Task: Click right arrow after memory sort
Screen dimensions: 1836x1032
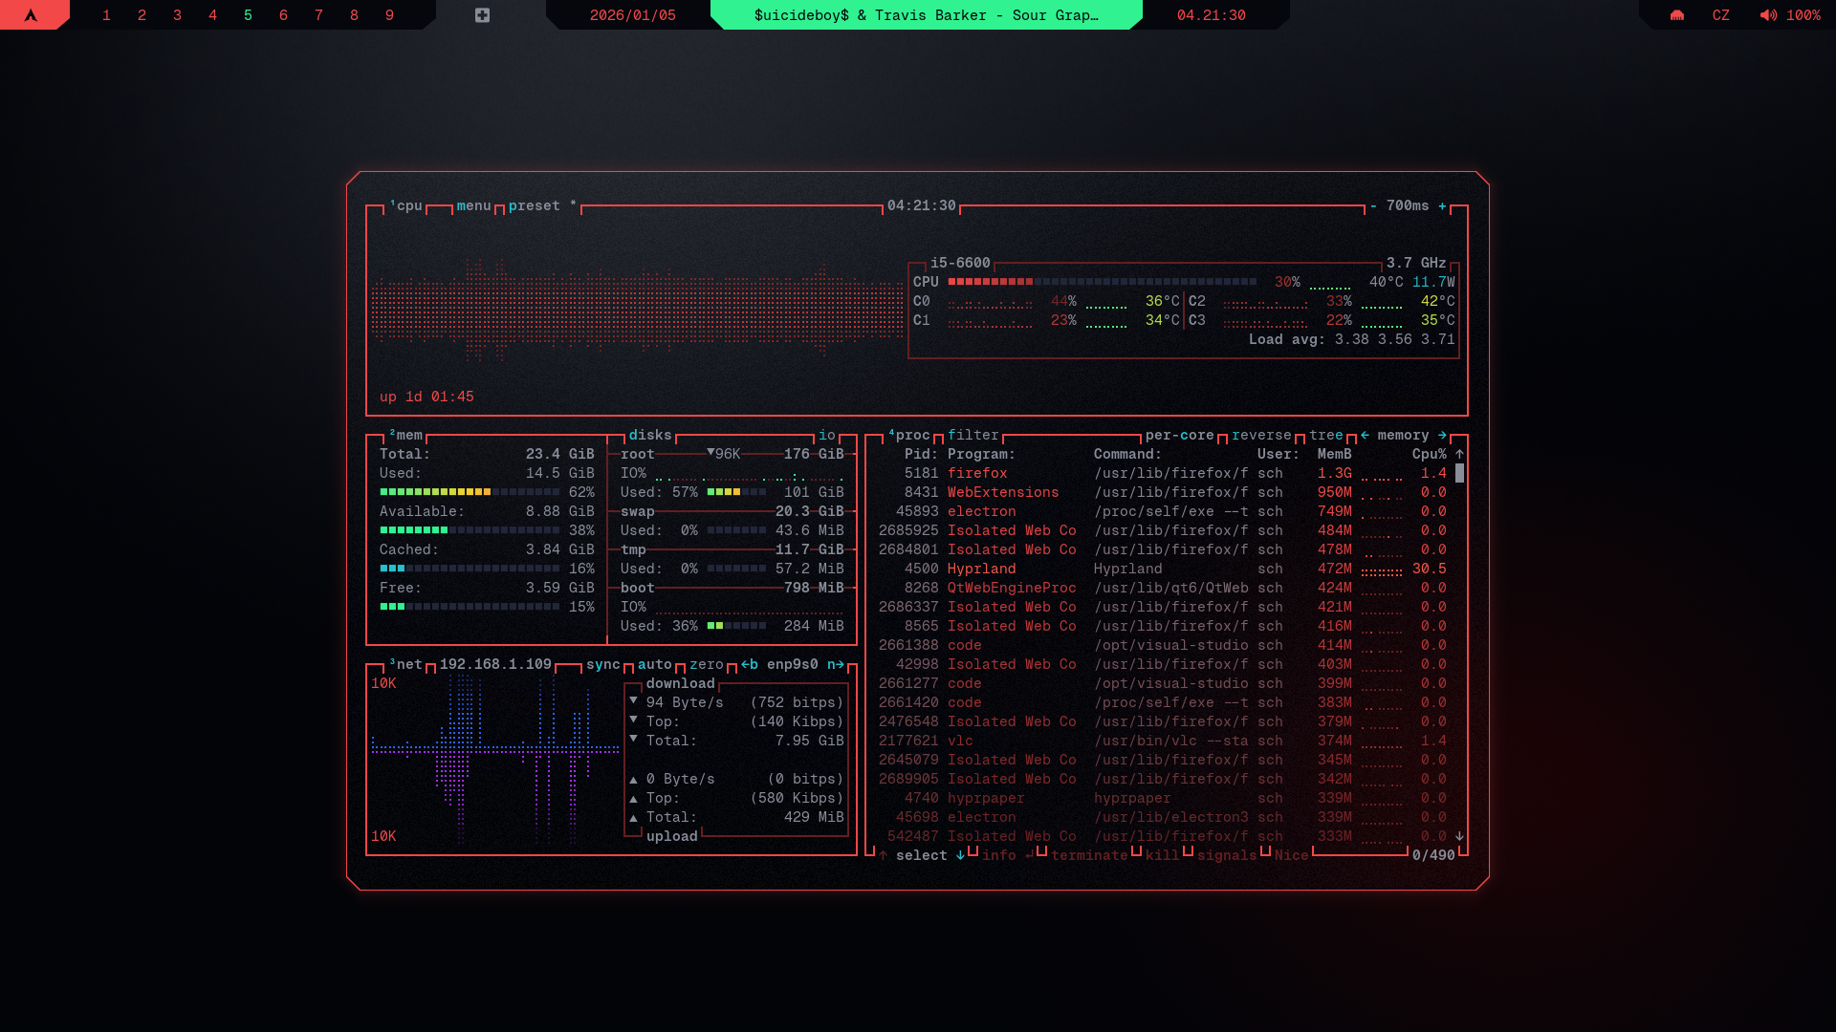Action: pos(1442,436)
